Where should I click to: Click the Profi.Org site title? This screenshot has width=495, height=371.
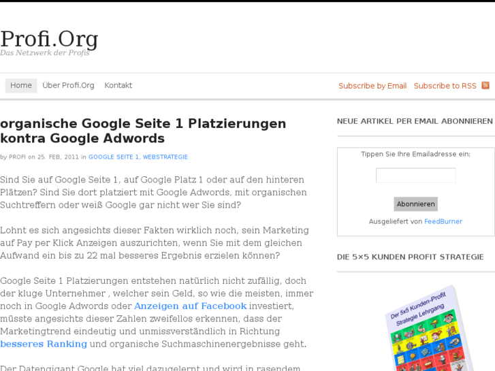[49, 39]
